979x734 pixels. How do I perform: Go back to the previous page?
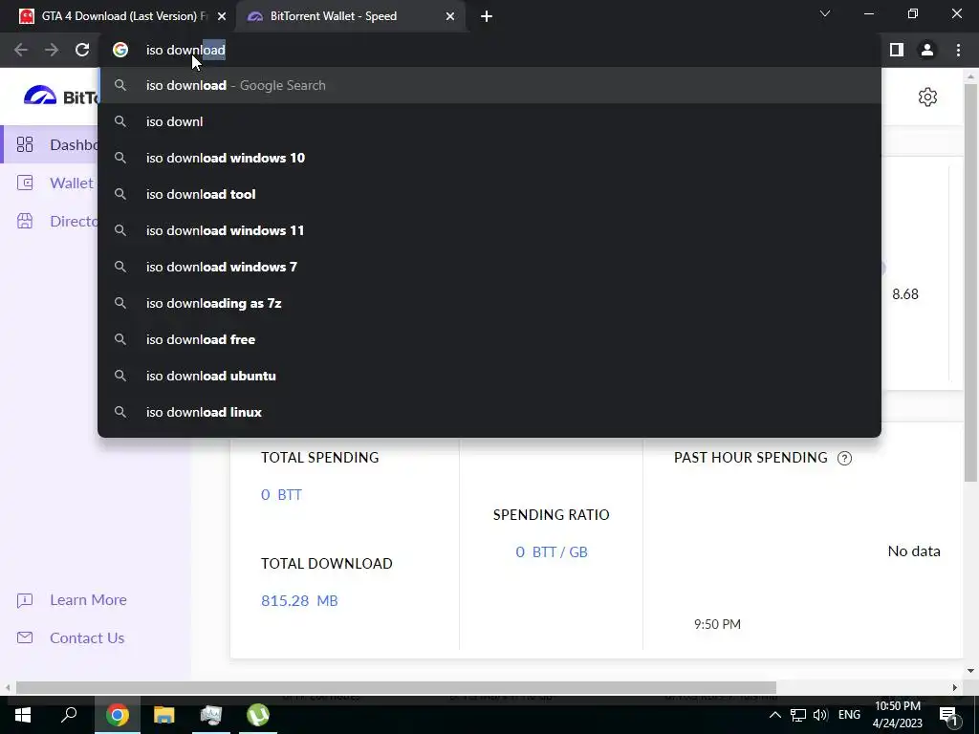[21, 50]
